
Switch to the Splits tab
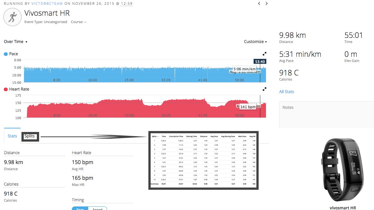pyautogui.click(x=29, y=136)
